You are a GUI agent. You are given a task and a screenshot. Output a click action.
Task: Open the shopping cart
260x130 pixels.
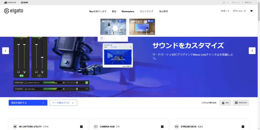click(x=251, y=11)
